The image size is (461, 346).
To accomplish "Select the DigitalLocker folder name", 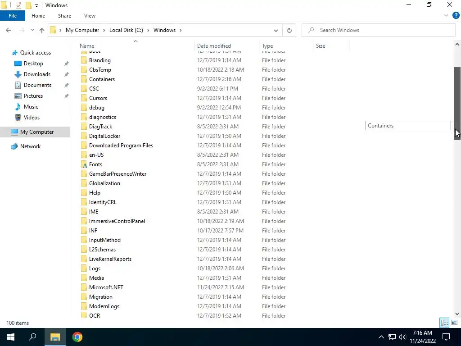I will tap(104, 136).
